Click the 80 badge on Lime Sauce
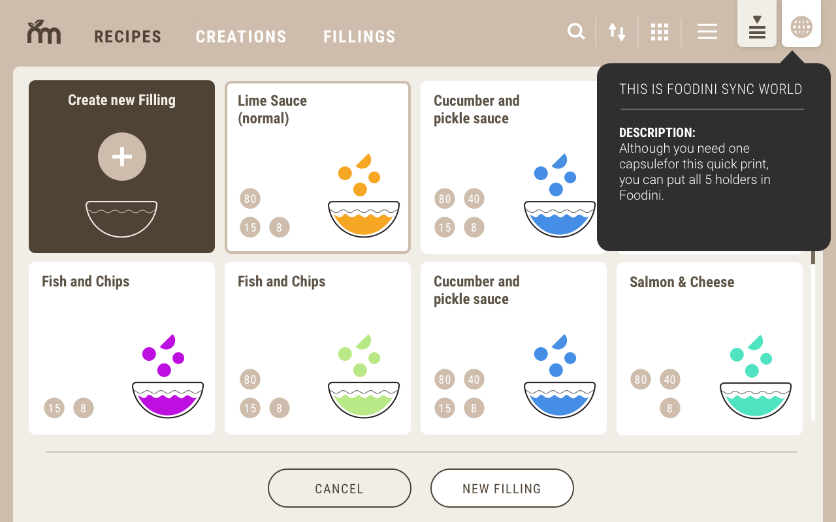This screenshot has height=522, width=836. pos(249,198)
